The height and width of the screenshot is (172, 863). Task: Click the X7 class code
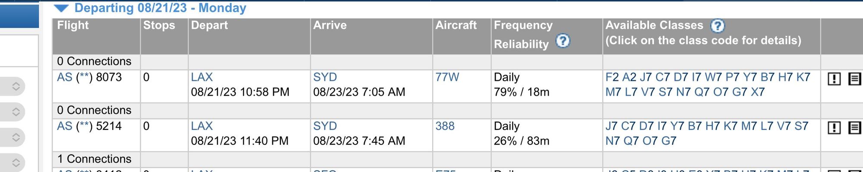(758, 92)
